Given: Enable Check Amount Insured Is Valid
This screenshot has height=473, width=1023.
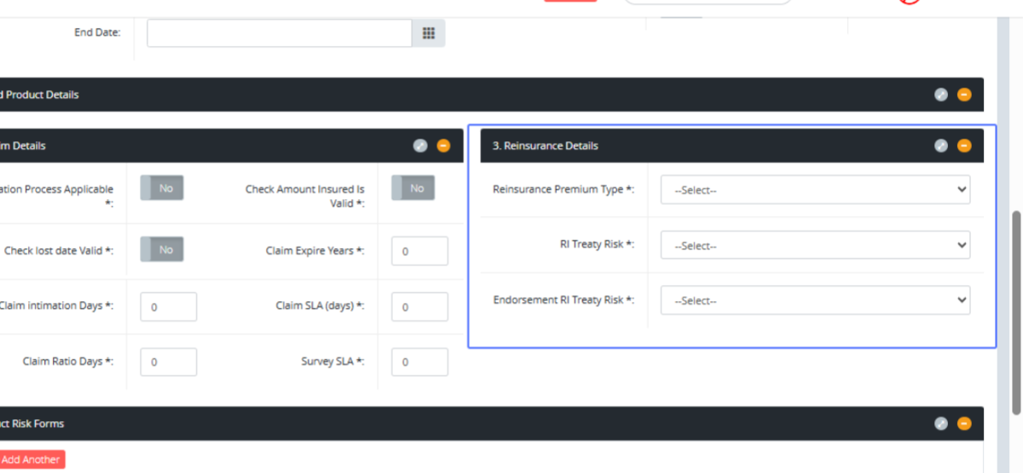Looking at the screenshot, I should coord(413,189).
